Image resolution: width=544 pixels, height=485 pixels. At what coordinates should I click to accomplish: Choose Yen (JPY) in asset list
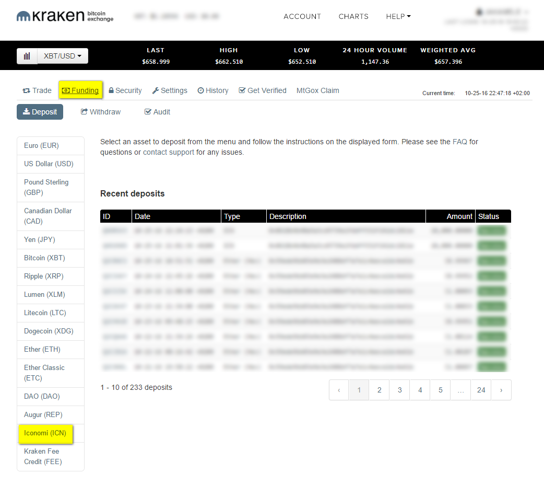coord(51,240)
